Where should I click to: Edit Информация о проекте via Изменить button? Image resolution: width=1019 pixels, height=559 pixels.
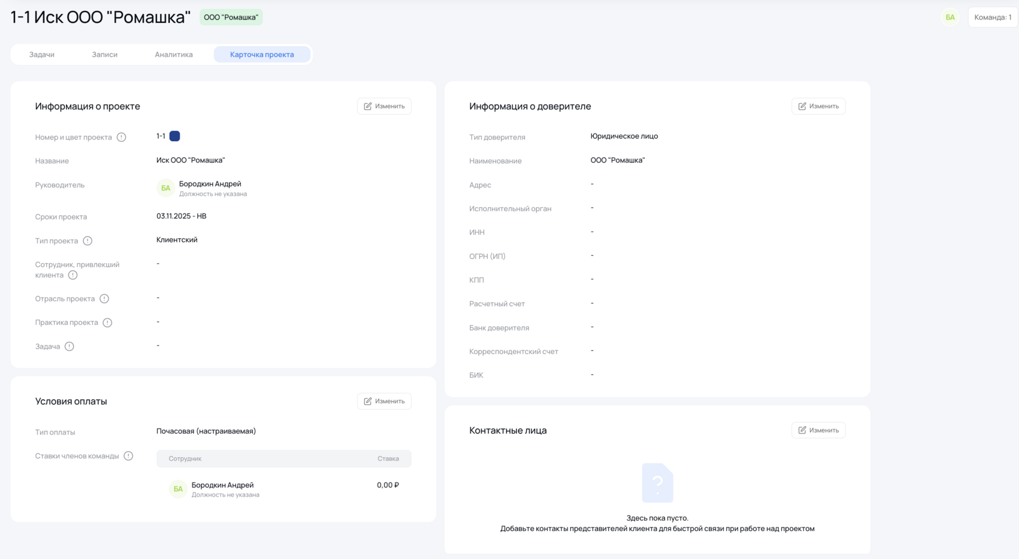pos(384,106)
